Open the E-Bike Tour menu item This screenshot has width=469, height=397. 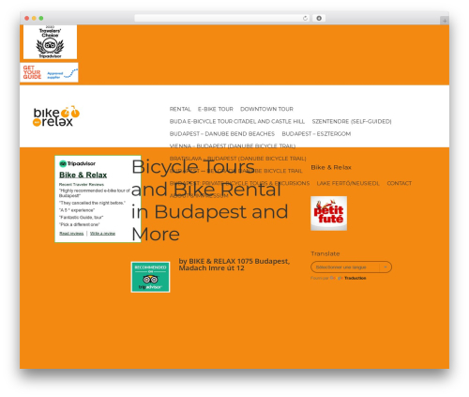(216, 109)
